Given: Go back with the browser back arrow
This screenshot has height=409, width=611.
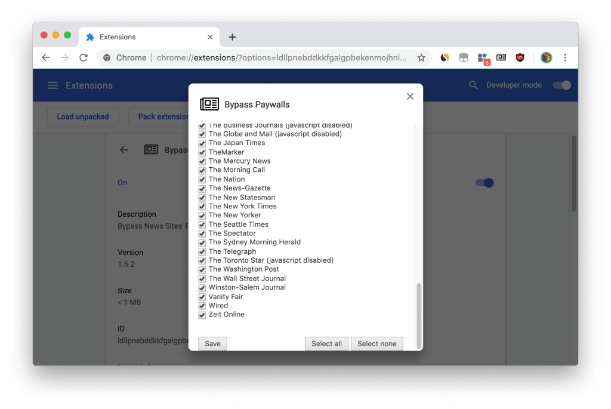Looking at the screenshot, I should [x=46, y=58].
